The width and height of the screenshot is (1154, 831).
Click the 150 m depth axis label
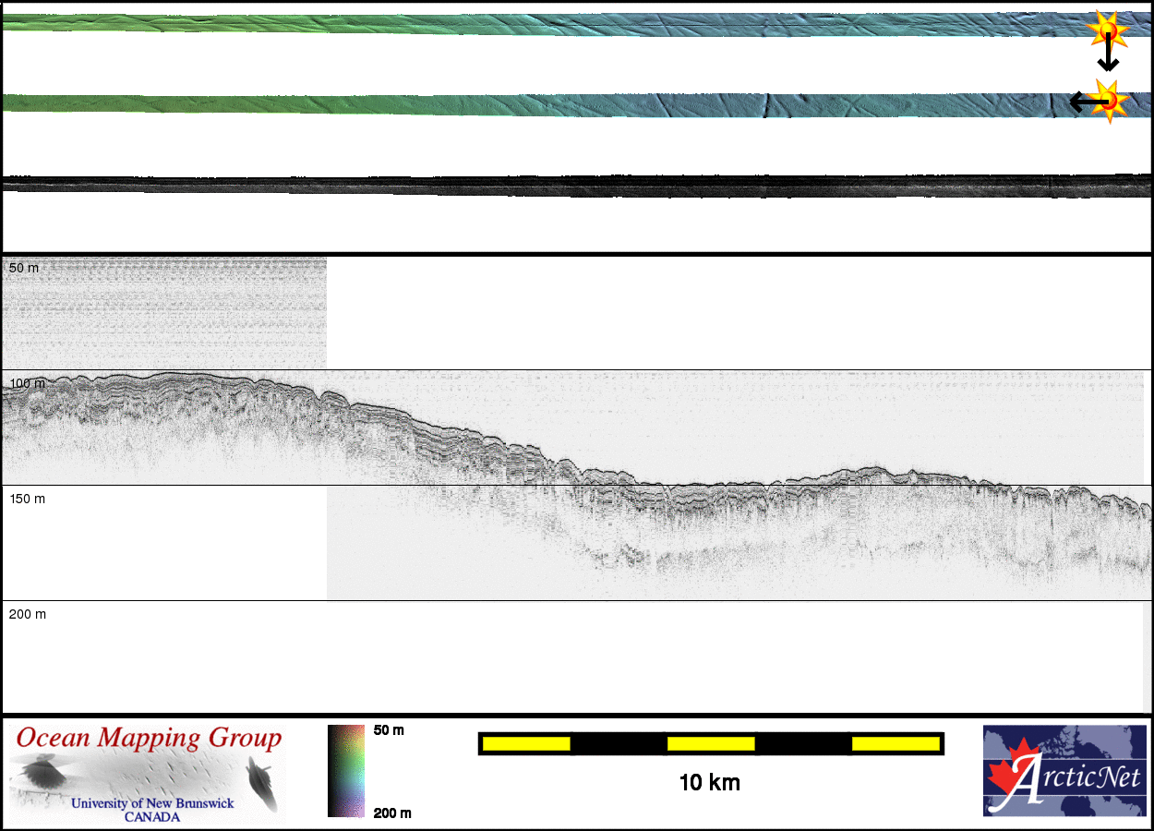point(27,499)
